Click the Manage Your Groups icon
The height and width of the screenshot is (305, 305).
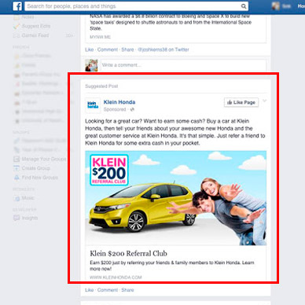tap(17, 159)
